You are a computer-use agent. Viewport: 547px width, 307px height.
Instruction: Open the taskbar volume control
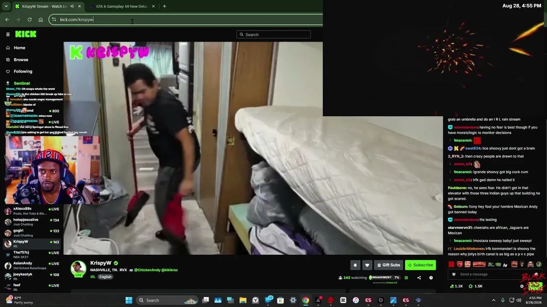pos(519,300)
